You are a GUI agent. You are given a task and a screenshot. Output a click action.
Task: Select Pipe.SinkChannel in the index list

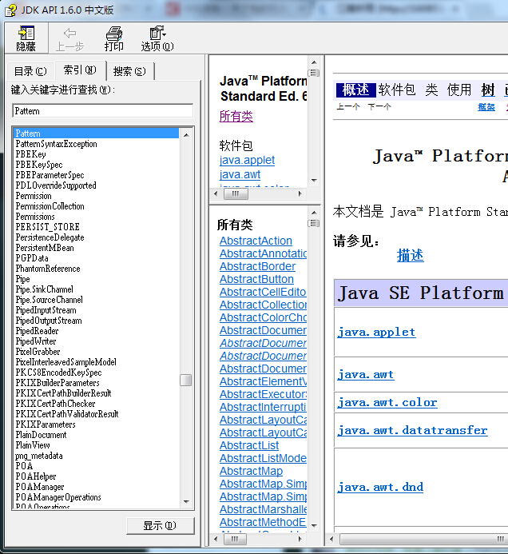pyautogui.click(x=45, y=289)
